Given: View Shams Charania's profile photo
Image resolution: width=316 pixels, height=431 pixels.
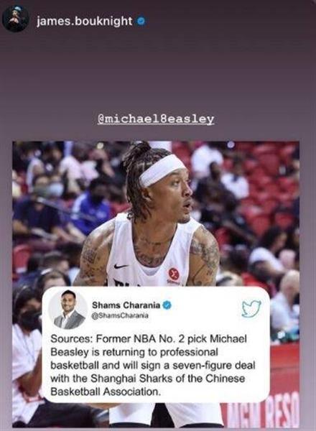Looking at the screenshot, I should tap(68, 310).
